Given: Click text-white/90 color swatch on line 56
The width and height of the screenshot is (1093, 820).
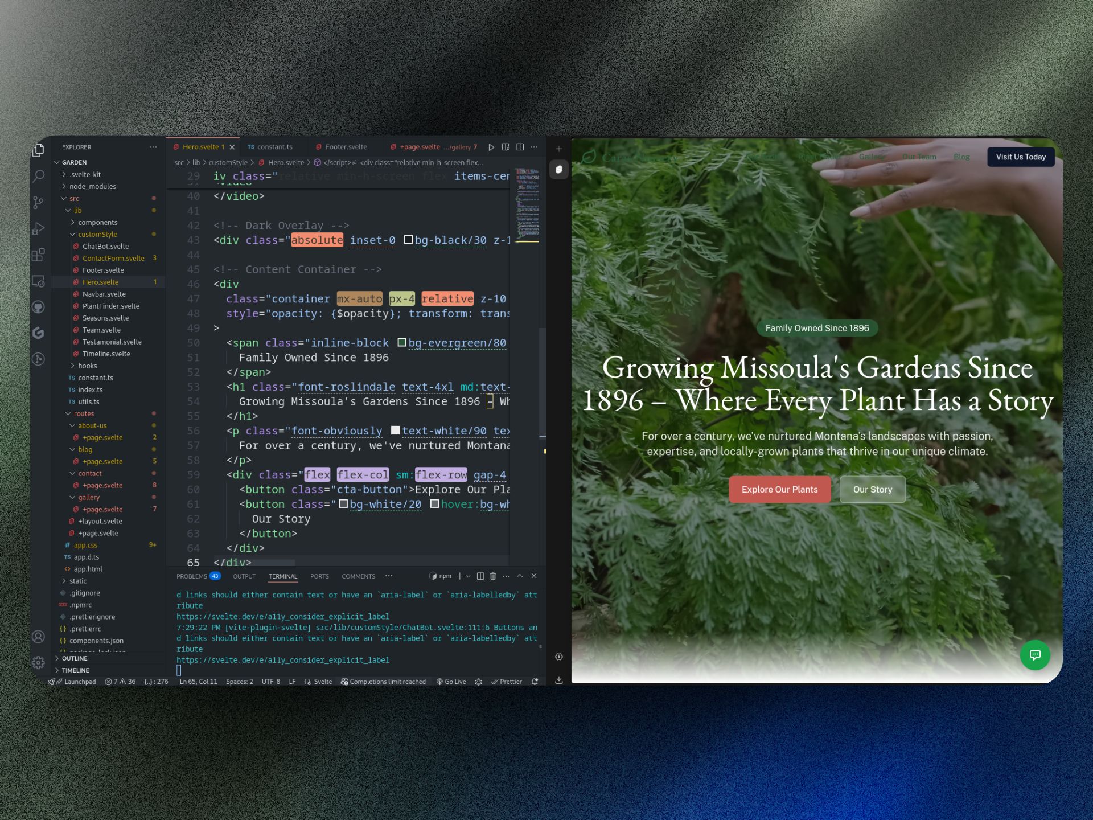Looking at the screenshot, I should 396,430.
